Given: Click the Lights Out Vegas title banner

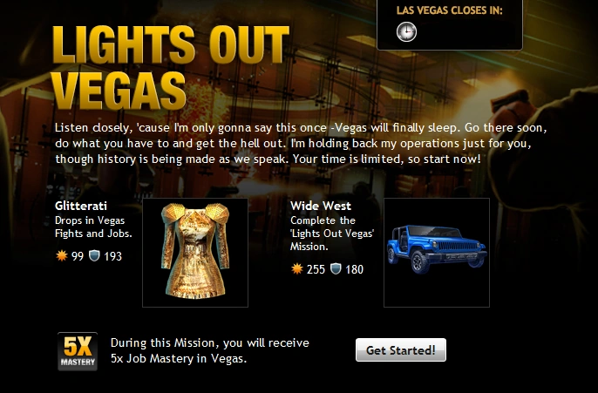Looking at the screenshot, I should pyautogui.click(x=171, y=68).
